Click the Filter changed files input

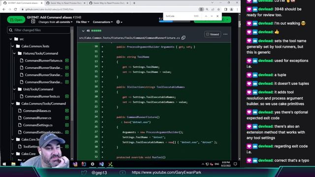(x=38, y=30)
